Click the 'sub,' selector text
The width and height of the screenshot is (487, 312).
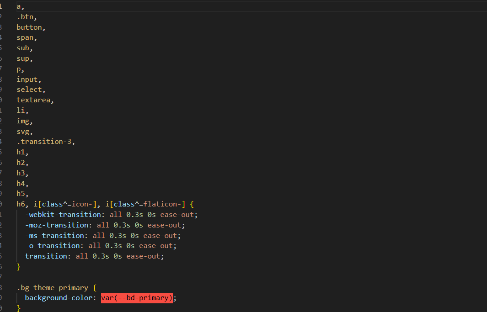[25, 48]
